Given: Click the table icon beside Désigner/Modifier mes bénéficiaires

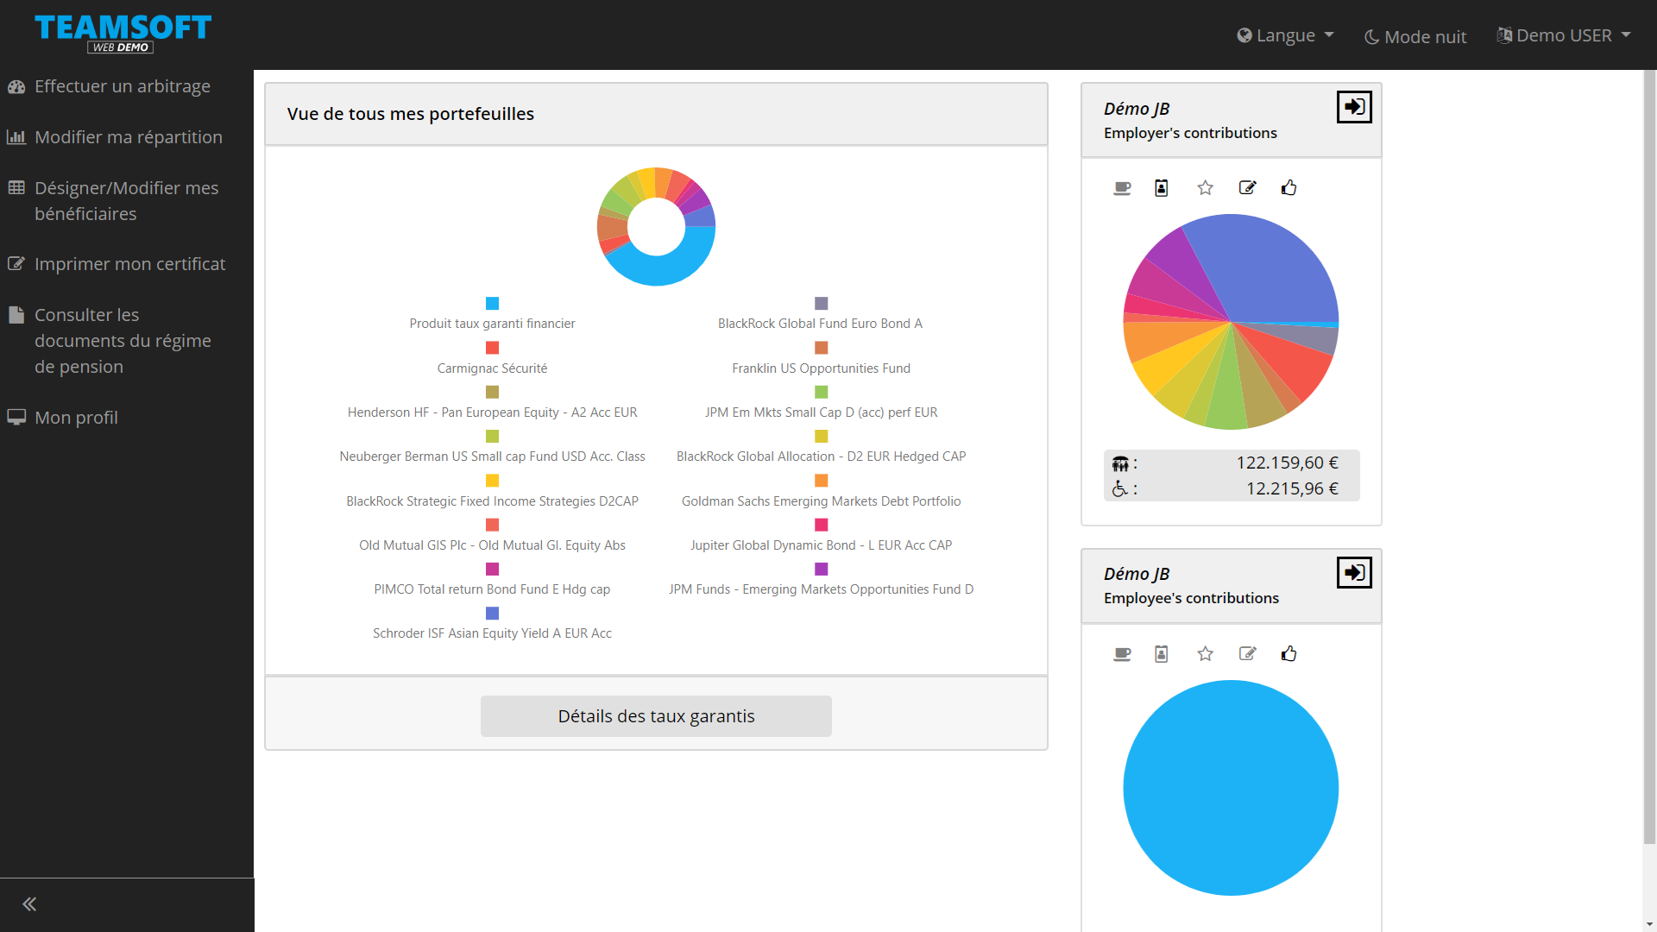Looking at the screenshot, I should pos(16,188).
